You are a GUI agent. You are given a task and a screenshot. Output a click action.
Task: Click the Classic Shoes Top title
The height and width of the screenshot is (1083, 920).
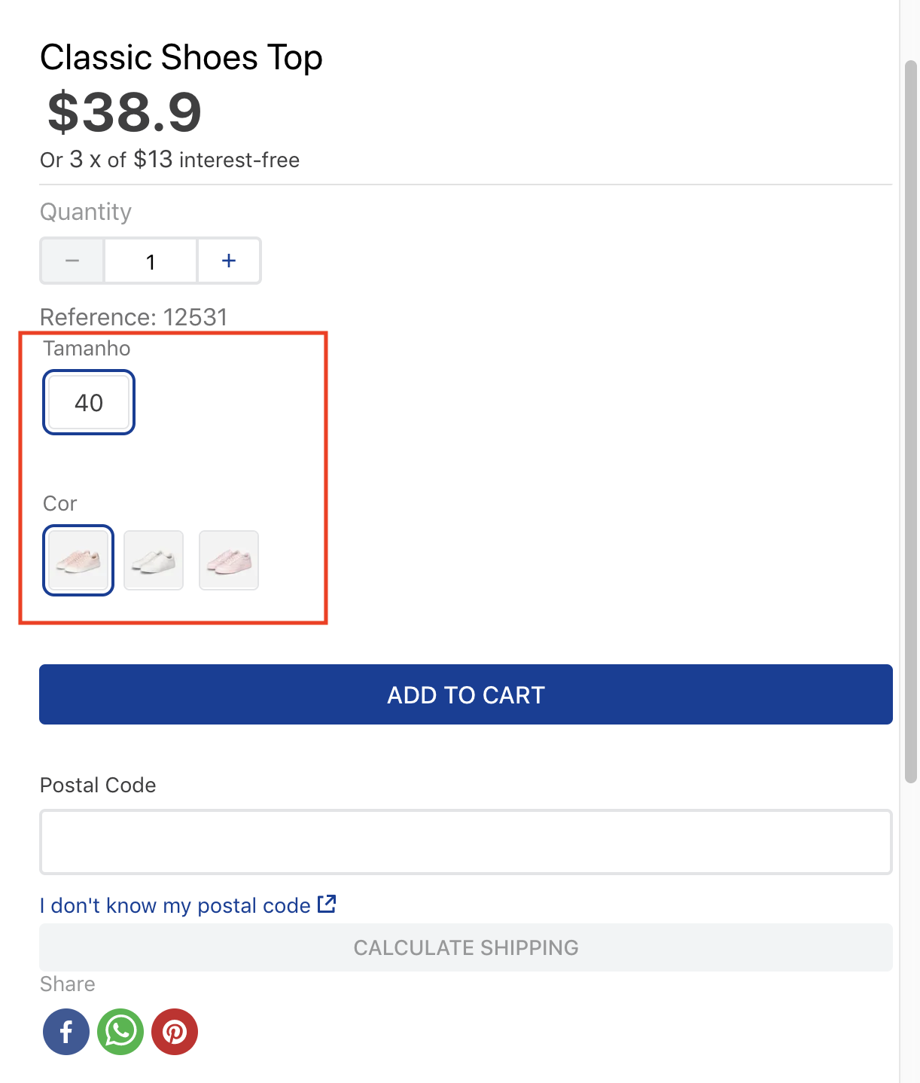pos(181,58)
